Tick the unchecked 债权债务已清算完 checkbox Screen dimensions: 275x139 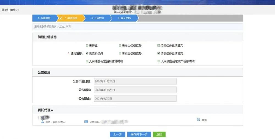click(x=159, y=45)
